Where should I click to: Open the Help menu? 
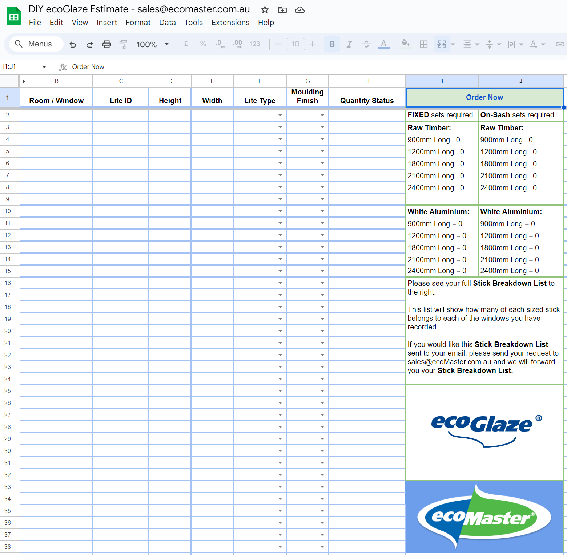[x=266, y=23]
